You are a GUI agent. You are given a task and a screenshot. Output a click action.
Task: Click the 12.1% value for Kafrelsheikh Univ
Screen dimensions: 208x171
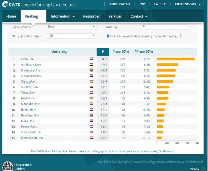tap(146, 138)
